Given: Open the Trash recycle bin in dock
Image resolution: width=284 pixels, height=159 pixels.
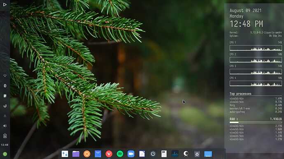Looking at the screenshot, I should pos(197,154).
